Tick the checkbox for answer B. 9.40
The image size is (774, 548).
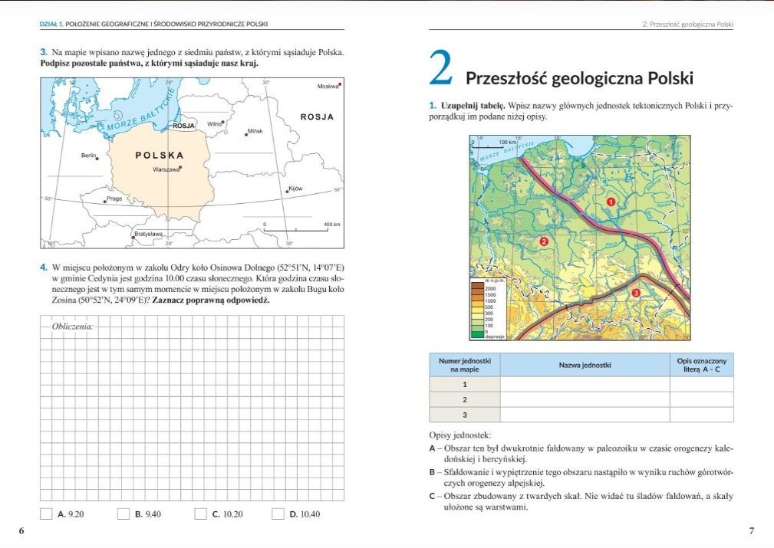click(123, 514)
